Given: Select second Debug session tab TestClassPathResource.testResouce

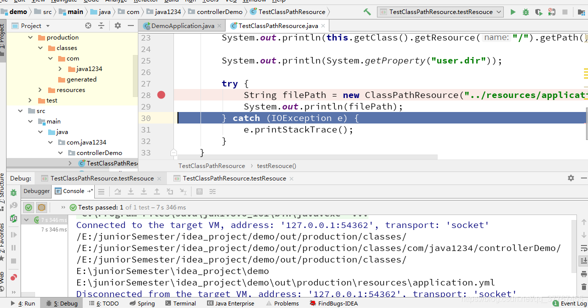Looking at the screenshot, I should [235, 178].
